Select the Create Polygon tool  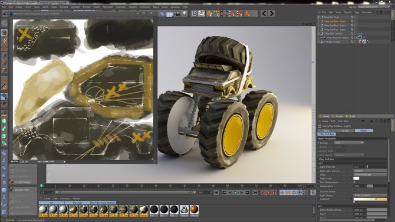tap(23, 182)
